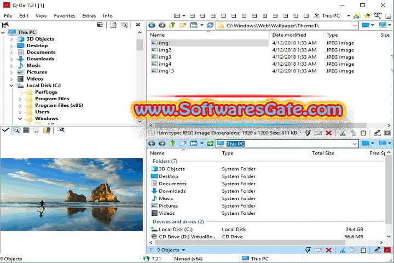This screenshot has height=263, width=394.
Task: Click the Paste clipboard icon in upper pane
Action: [x=363, y=133]
